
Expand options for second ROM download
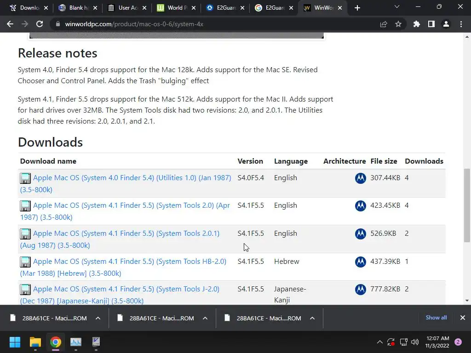tap(205, 318)
